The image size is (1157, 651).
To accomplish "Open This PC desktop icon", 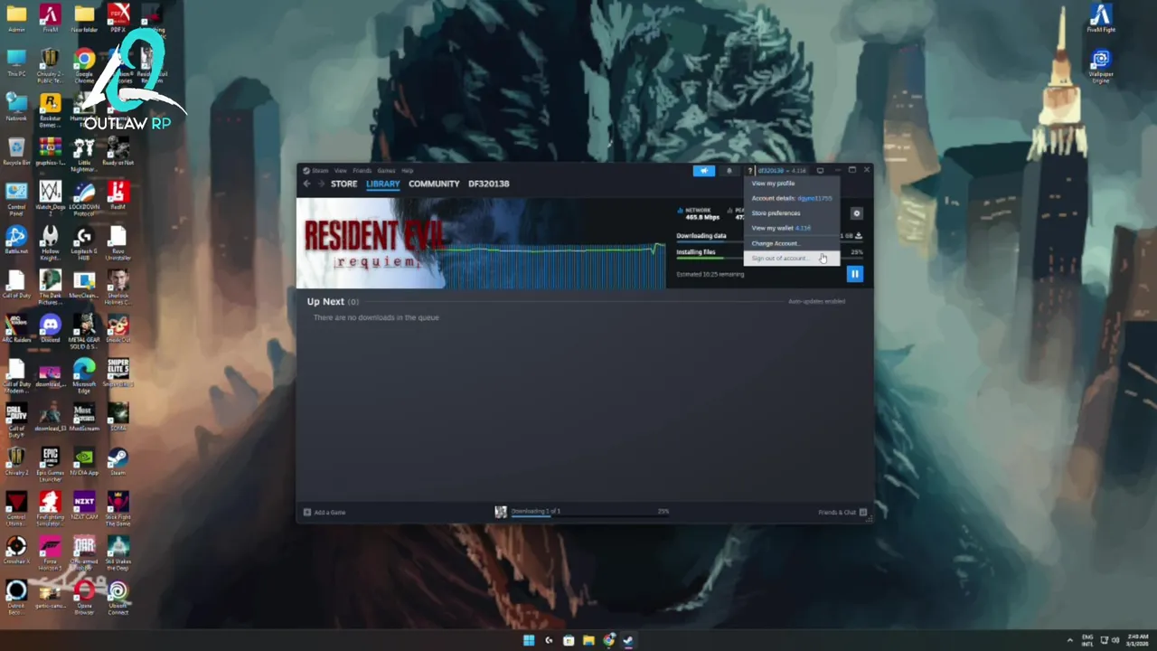I will coord(16,62).
